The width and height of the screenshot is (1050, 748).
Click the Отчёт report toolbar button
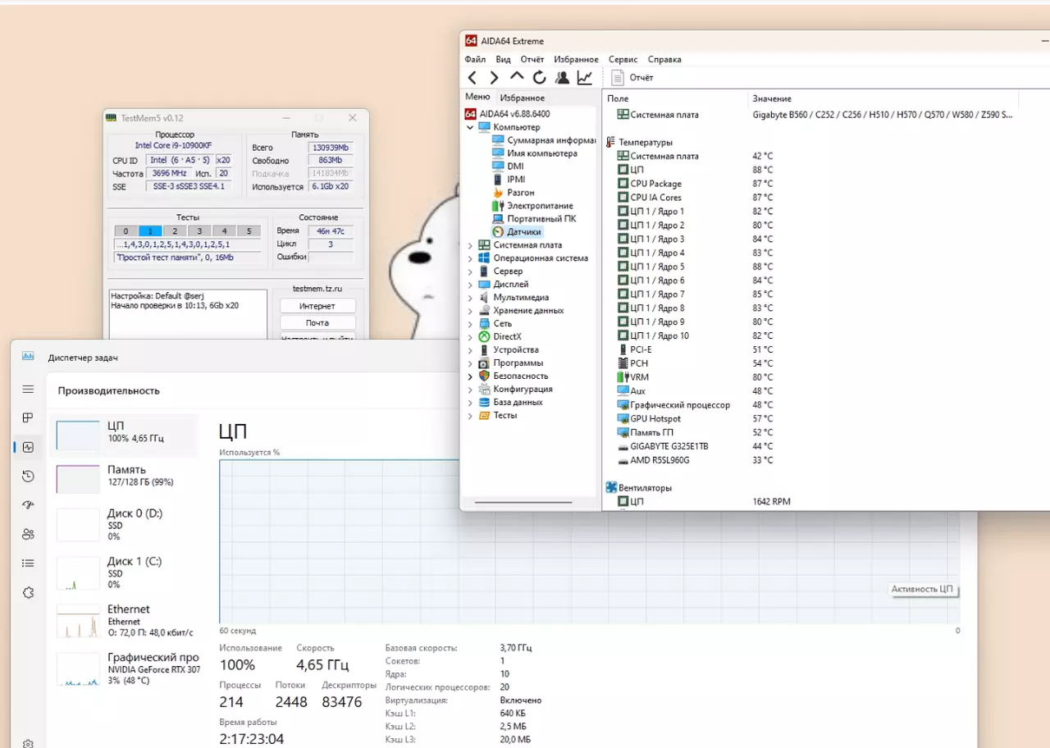click(632, 77)
